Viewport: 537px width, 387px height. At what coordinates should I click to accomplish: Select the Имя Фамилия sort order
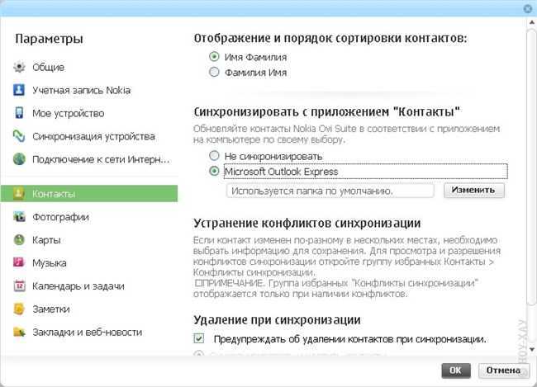[x=214, y=56]
